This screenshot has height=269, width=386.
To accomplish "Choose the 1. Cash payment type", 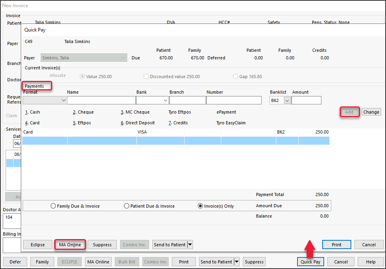I will coord(32,112).
